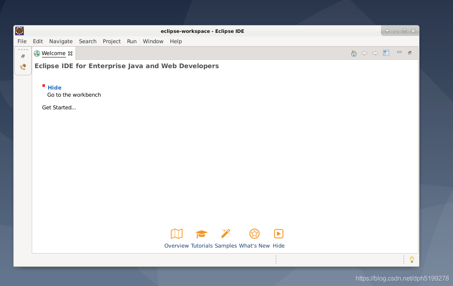Click the What's New star icon
The height and width of the screenshot is (286, 453).
[x=254, y=234]
